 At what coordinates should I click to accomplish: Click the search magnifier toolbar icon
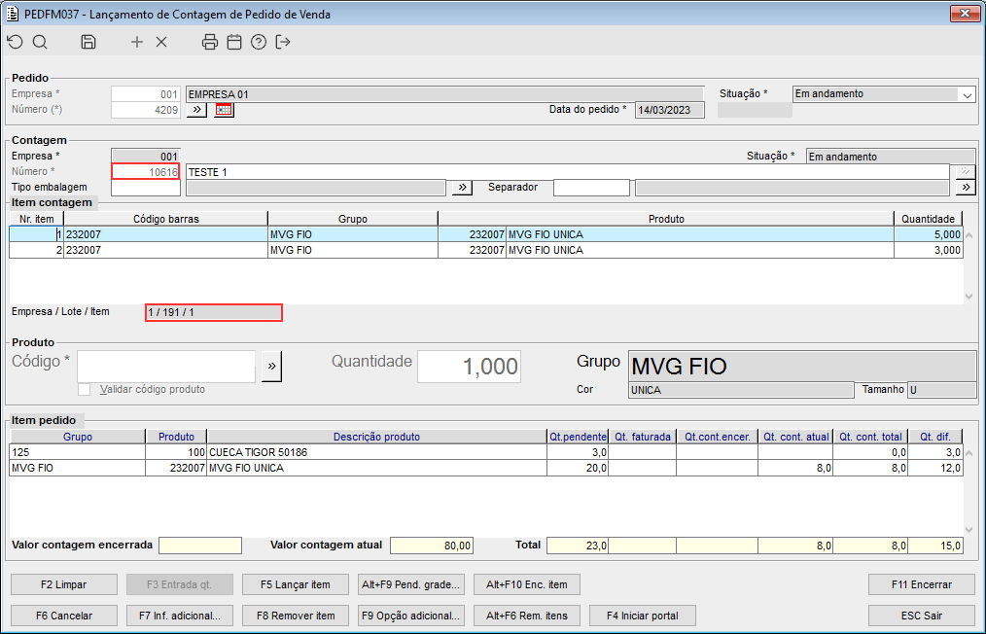(40, 42)
